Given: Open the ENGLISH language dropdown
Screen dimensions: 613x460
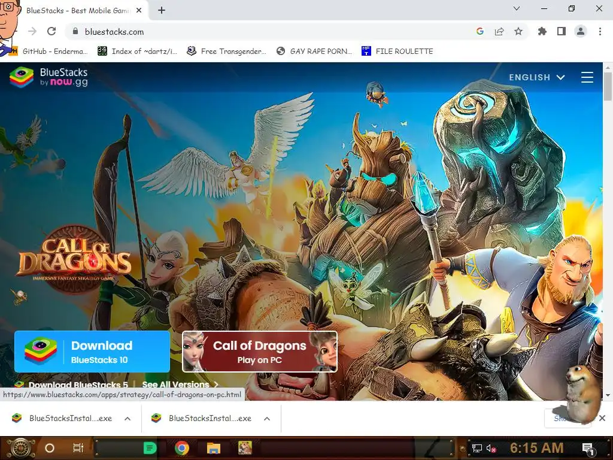Looking at the screenshot, I should (x=537, y=77).
